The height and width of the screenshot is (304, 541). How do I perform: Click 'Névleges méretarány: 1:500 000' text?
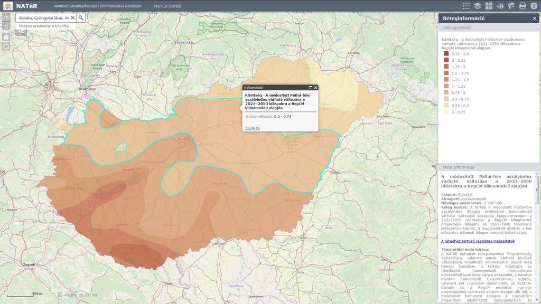pyautogui.click(x=472, y=203)
